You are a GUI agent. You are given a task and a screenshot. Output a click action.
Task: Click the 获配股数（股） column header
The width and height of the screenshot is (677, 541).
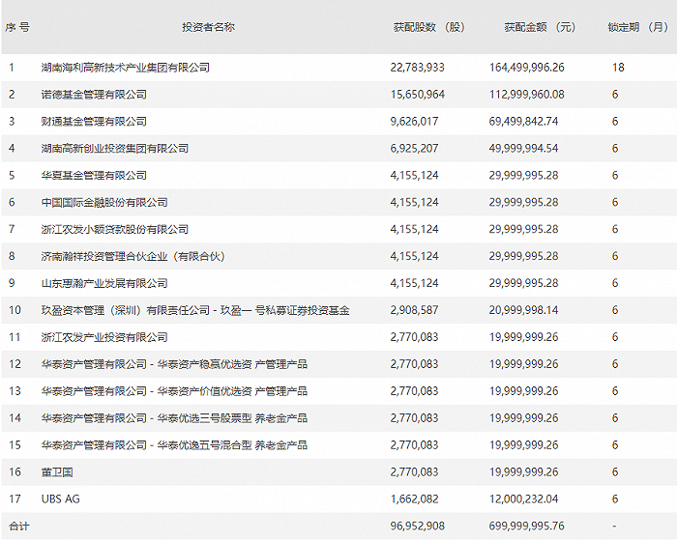click(429, 27)
